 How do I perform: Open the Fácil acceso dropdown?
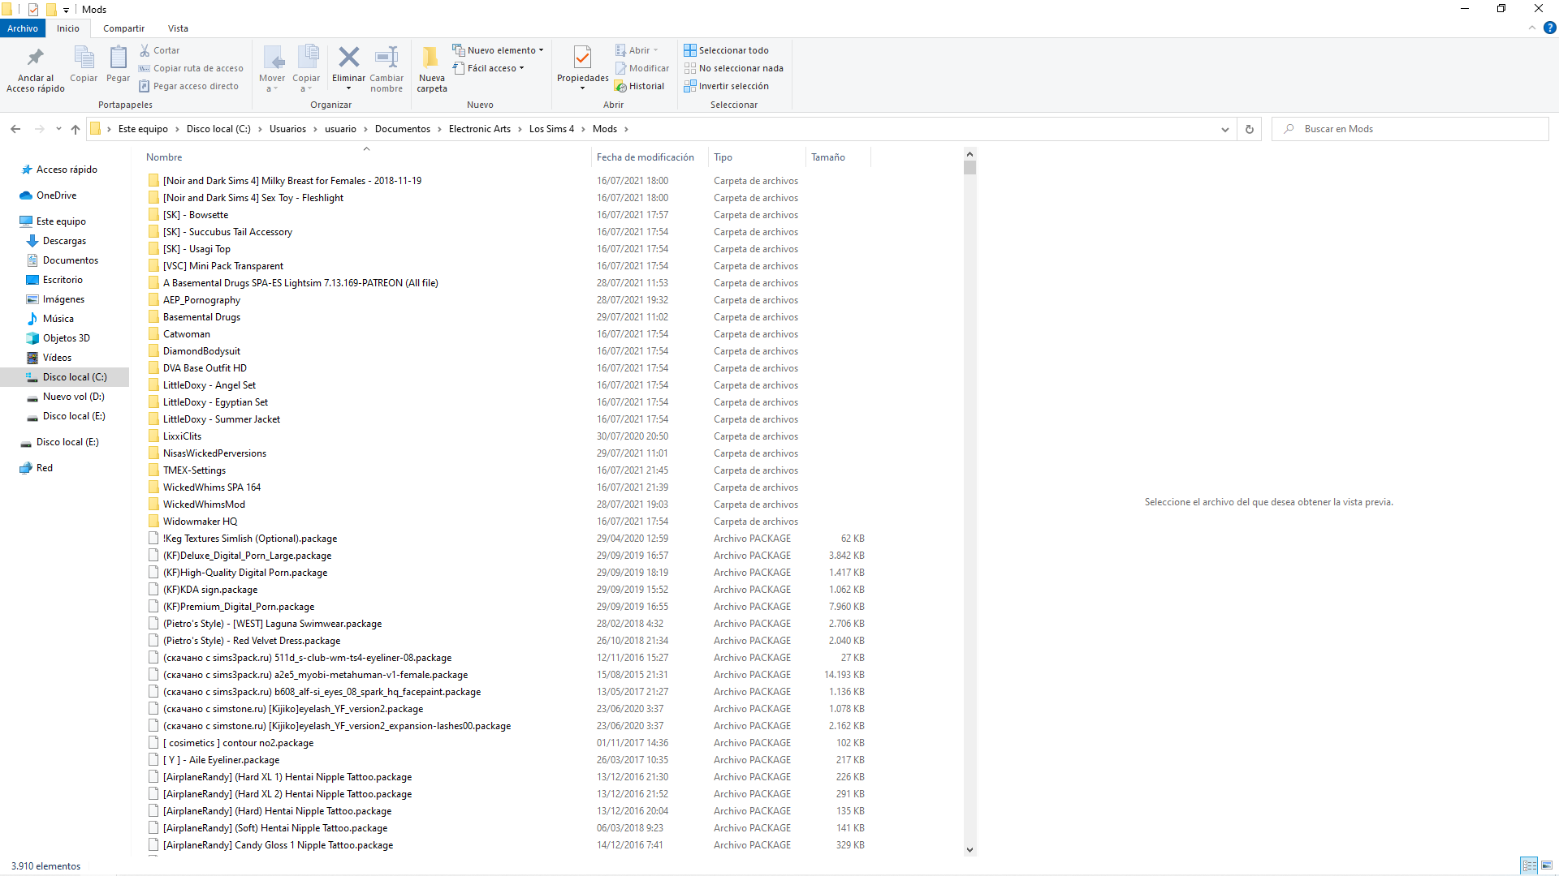[488, 68]
